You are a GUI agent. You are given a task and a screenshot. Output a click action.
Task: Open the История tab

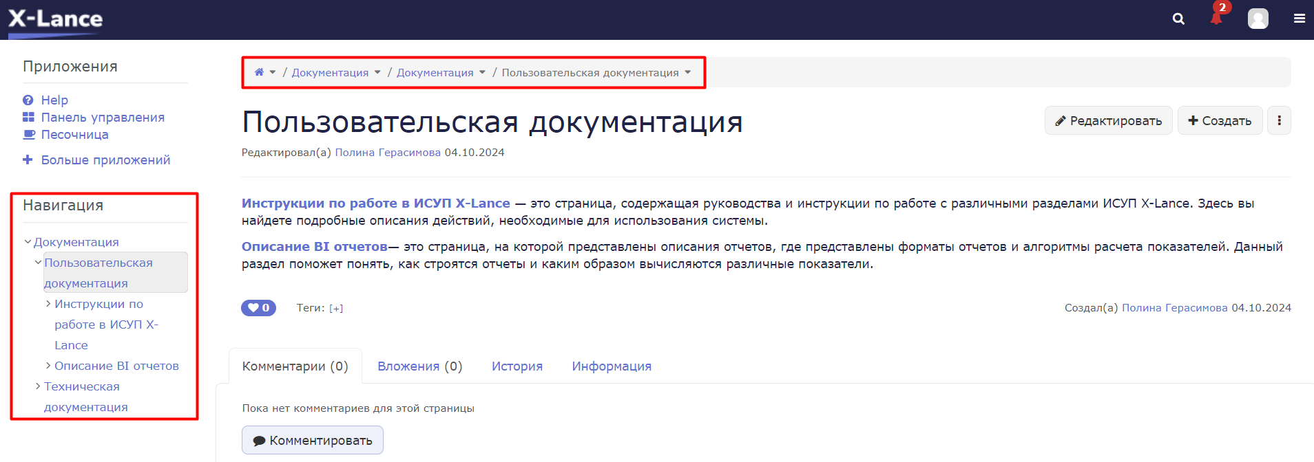coord(517,366)
